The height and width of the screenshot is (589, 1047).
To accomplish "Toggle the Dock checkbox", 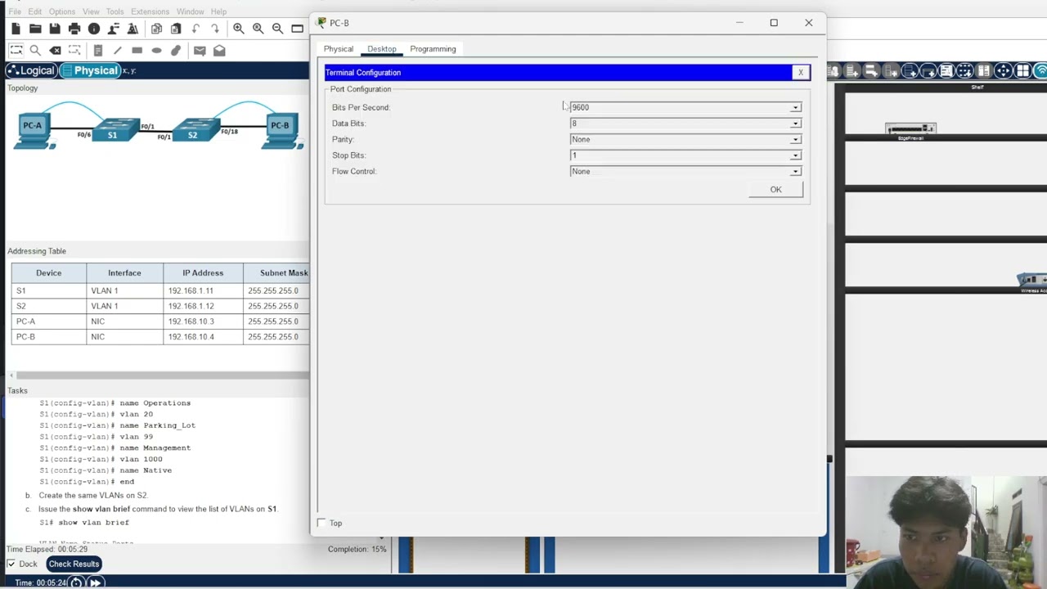I will [x=11, y=564].
